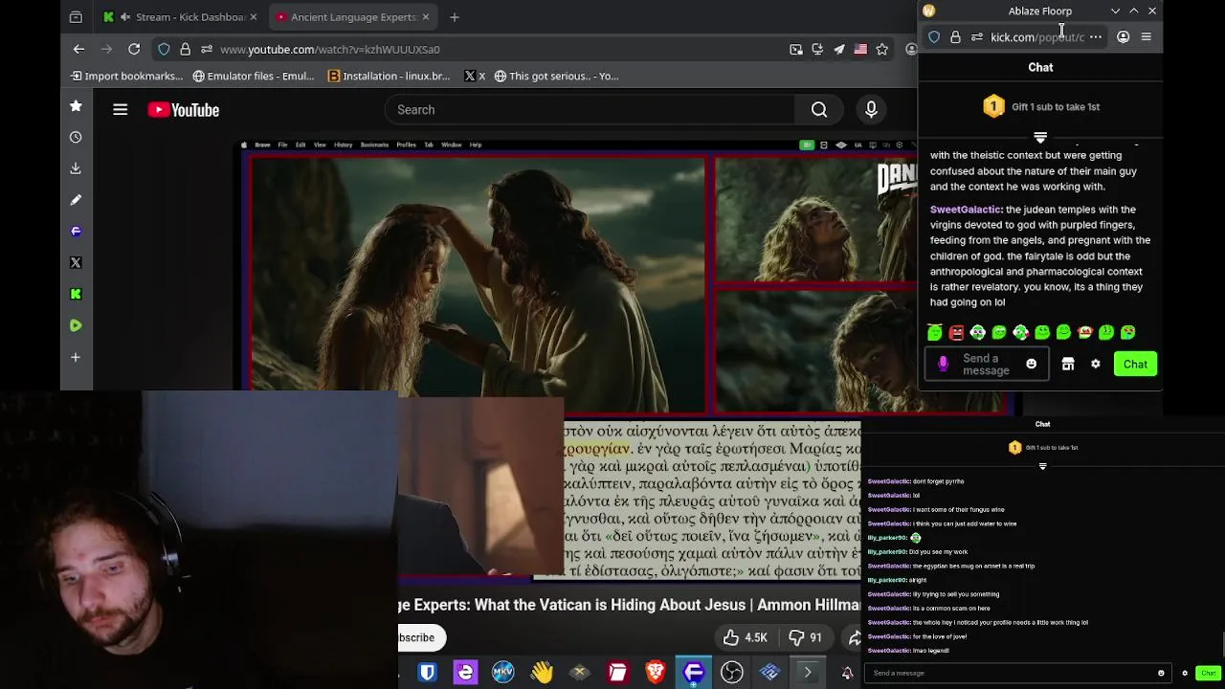
Task: Bookmark this page with the star icon
Action: tap(882, 49)
